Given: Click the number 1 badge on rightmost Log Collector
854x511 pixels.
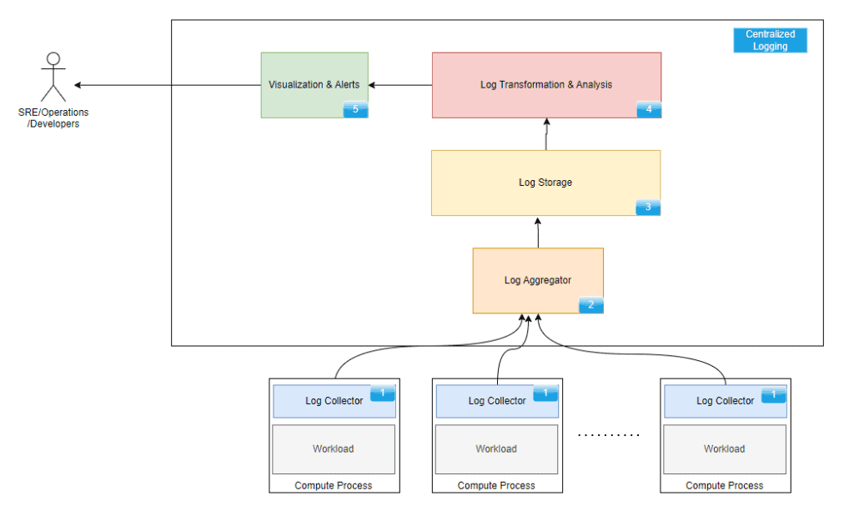Looking at the screenshot, I should 774,393.
